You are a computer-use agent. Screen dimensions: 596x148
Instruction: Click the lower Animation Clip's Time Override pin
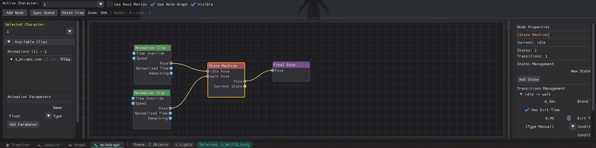133,98
